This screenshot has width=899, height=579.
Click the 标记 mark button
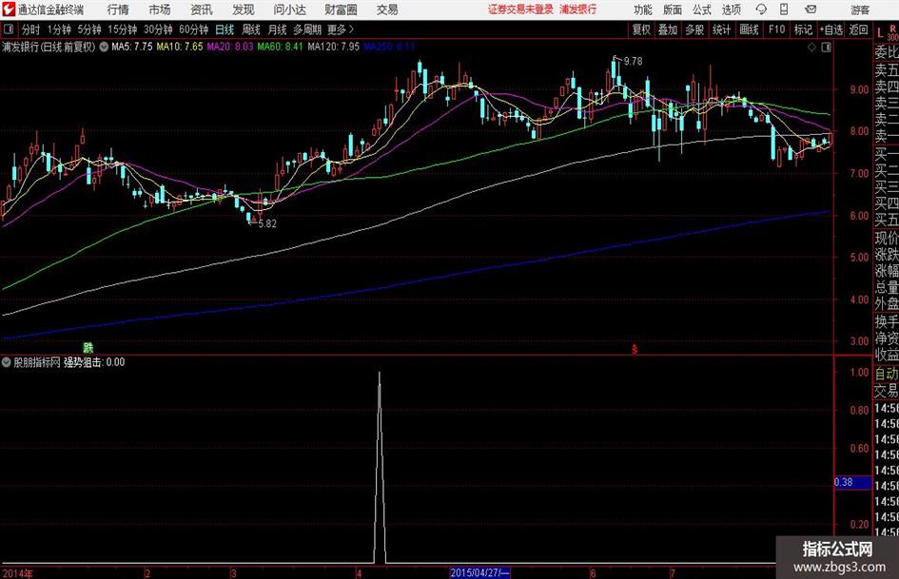click(x=803, y=29)
